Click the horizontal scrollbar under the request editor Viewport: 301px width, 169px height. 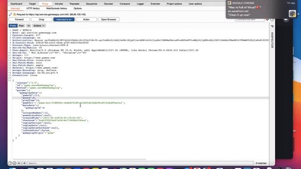79,159
